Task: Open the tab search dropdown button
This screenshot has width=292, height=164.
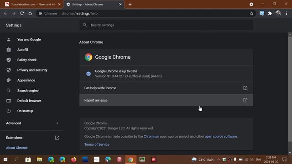Action: pos(251,4)
